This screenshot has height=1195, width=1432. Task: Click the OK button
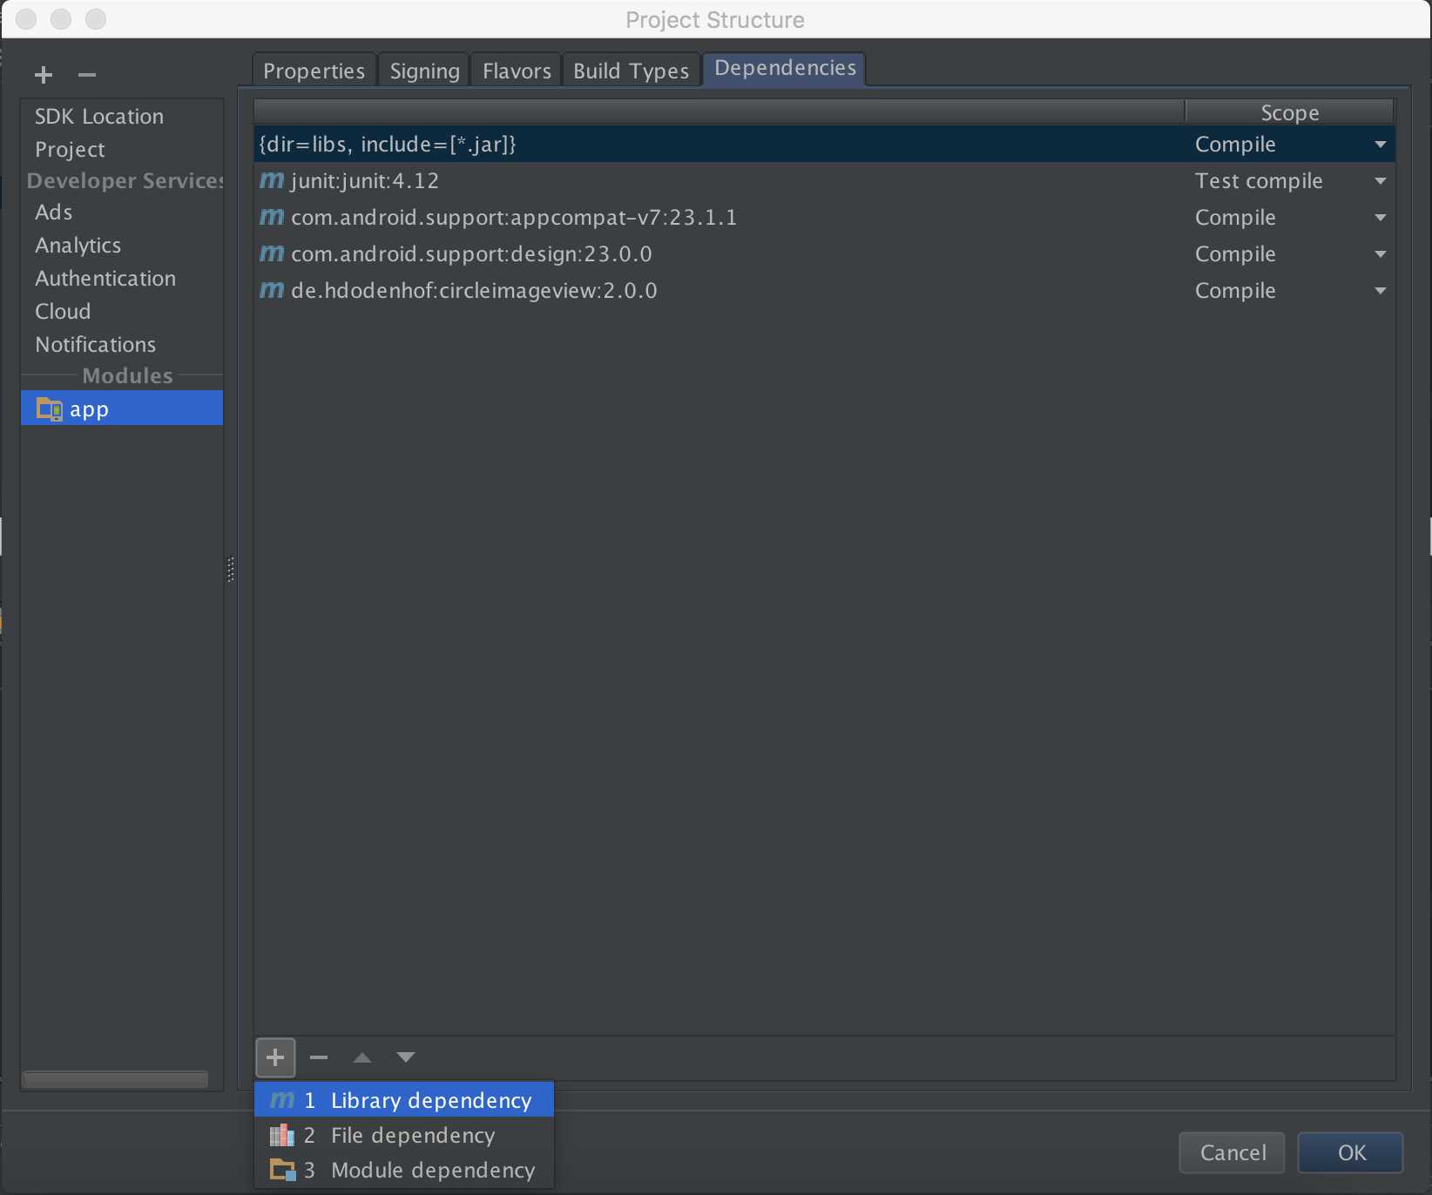[1351, 1152]
